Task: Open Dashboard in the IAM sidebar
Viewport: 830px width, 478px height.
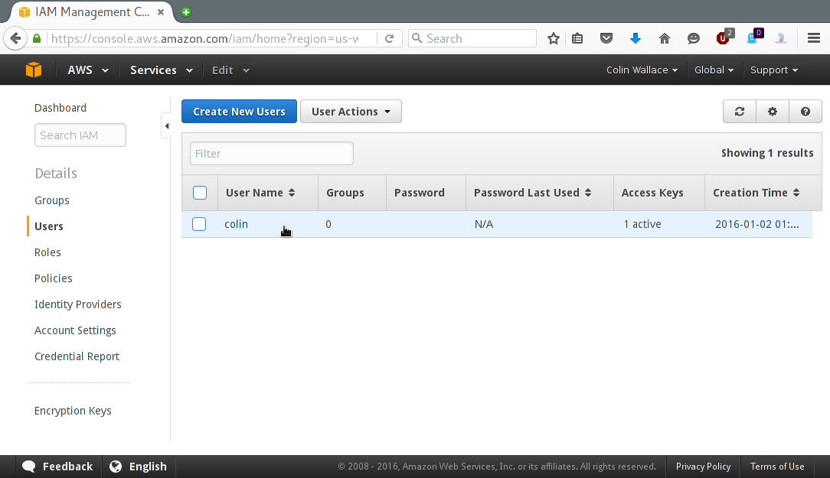Action: point(60,108)
